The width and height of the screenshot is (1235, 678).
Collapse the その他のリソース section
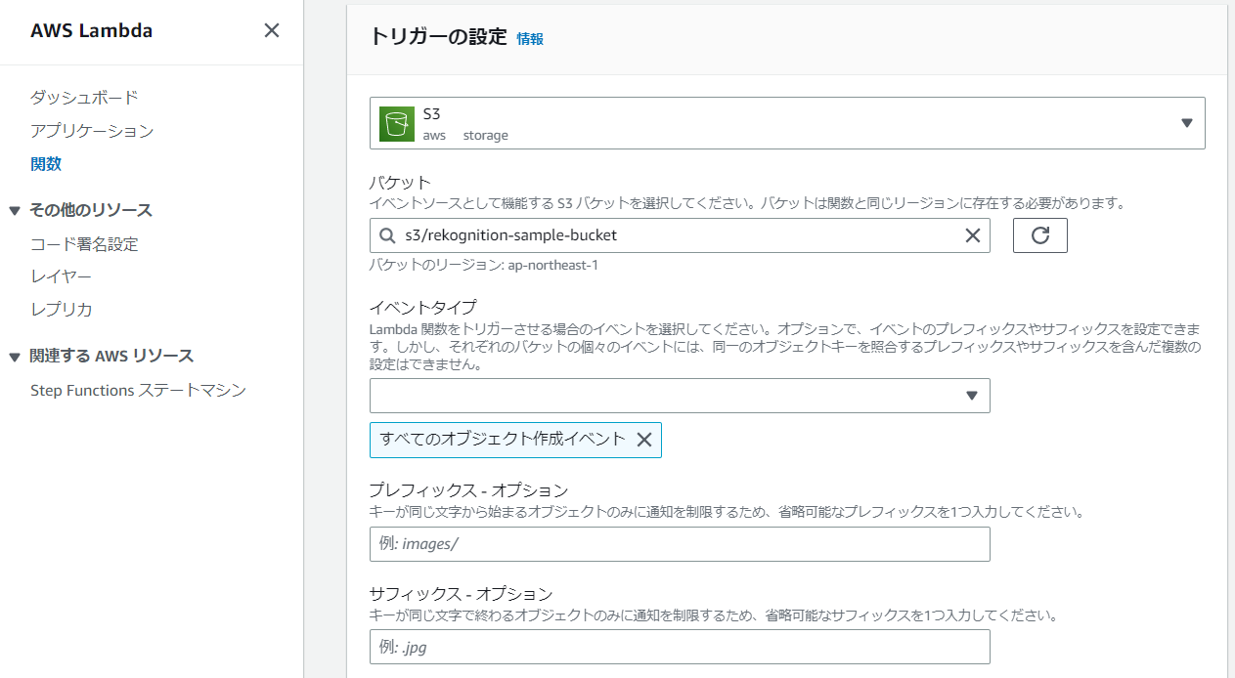[14, 210]
